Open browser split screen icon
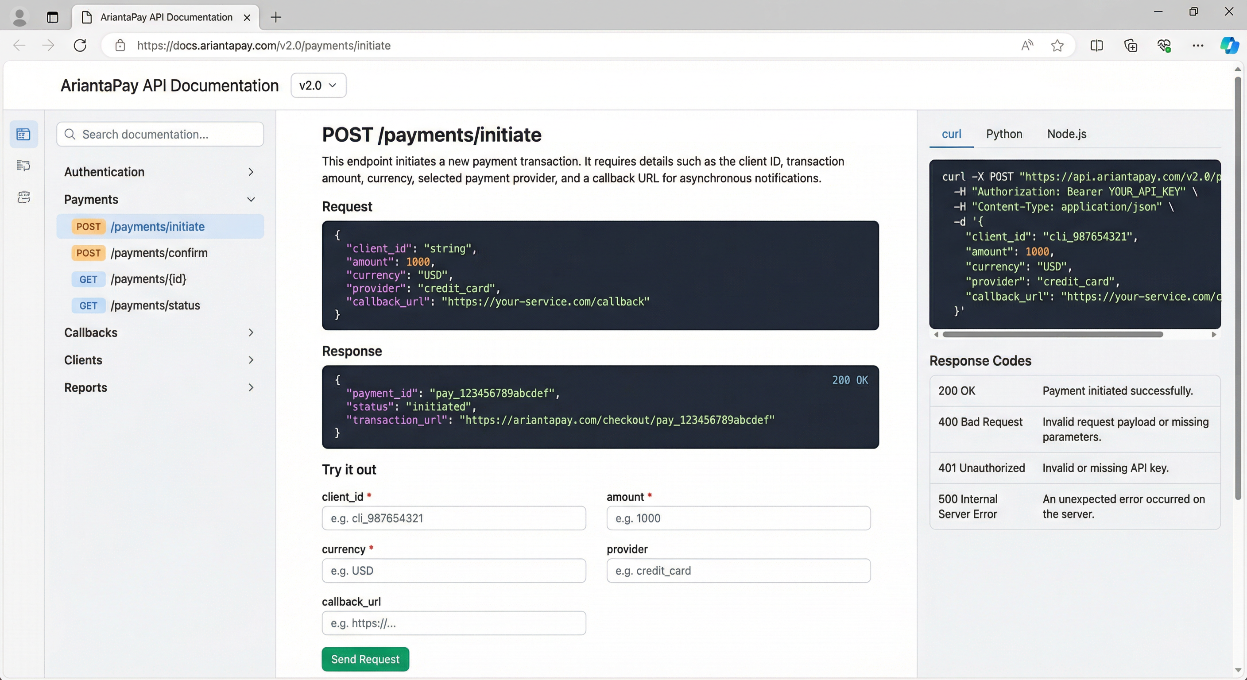 [x=1096, y=46]
